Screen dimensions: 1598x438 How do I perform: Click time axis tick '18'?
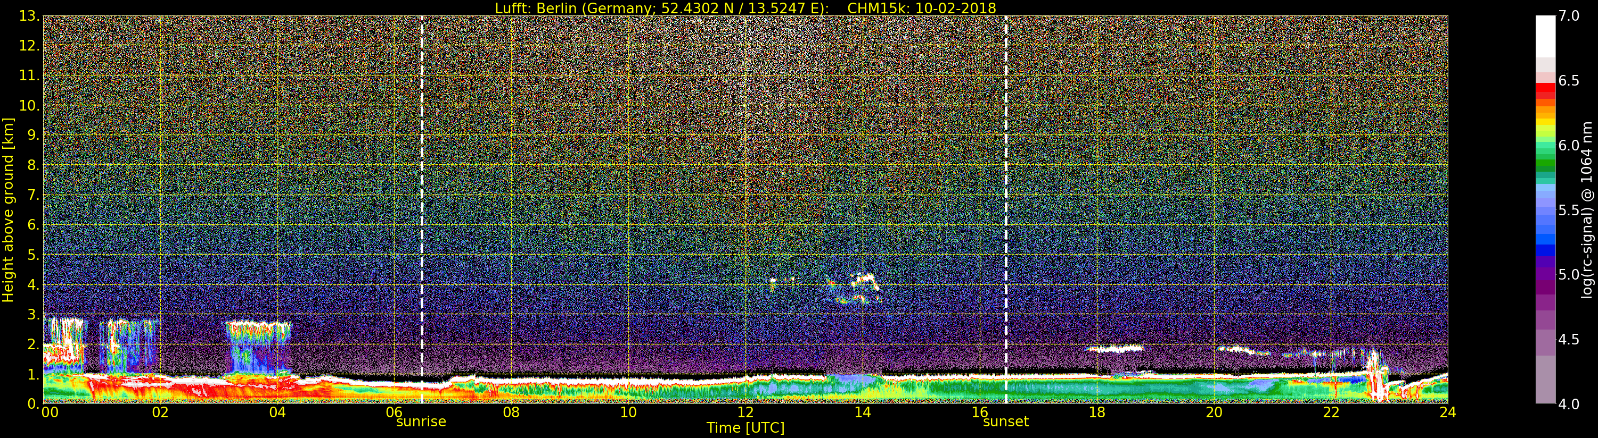[x=1097, y=412]
